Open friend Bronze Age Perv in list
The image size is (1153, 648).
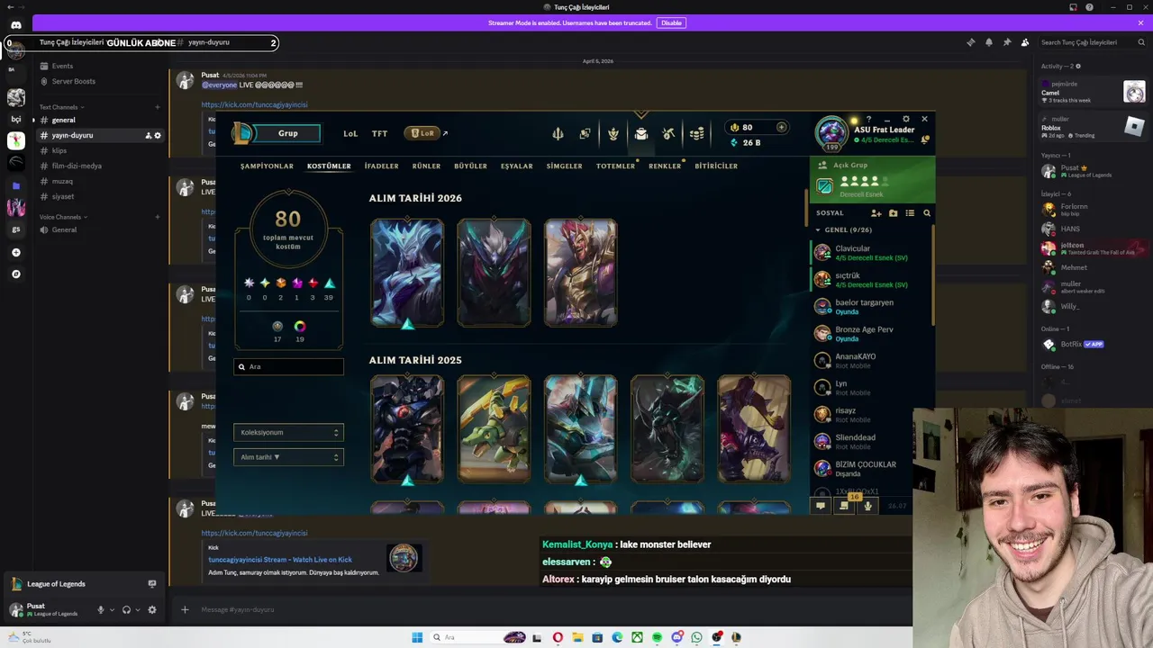(x=871, y=334)
